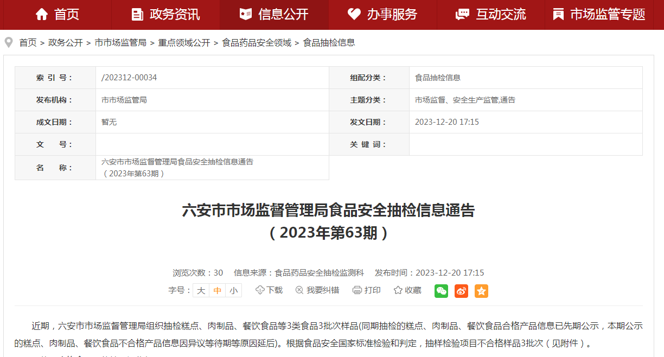Screen dimensions: 664x357
Task: Click the main article headline
Action: [329, 221]
